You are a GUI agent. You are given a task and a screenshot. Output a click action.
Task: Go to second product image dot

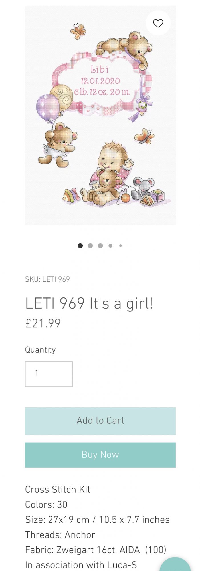(90, 246)
